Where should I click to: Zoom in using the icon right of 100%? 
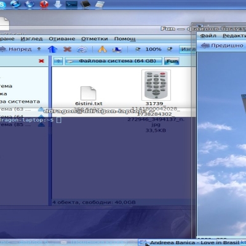(170, 49)
